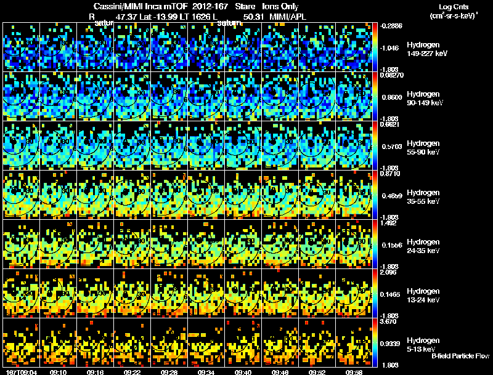Open the 55-90 keV image panel at 09:40
The image size is (493, 375).
243,145
